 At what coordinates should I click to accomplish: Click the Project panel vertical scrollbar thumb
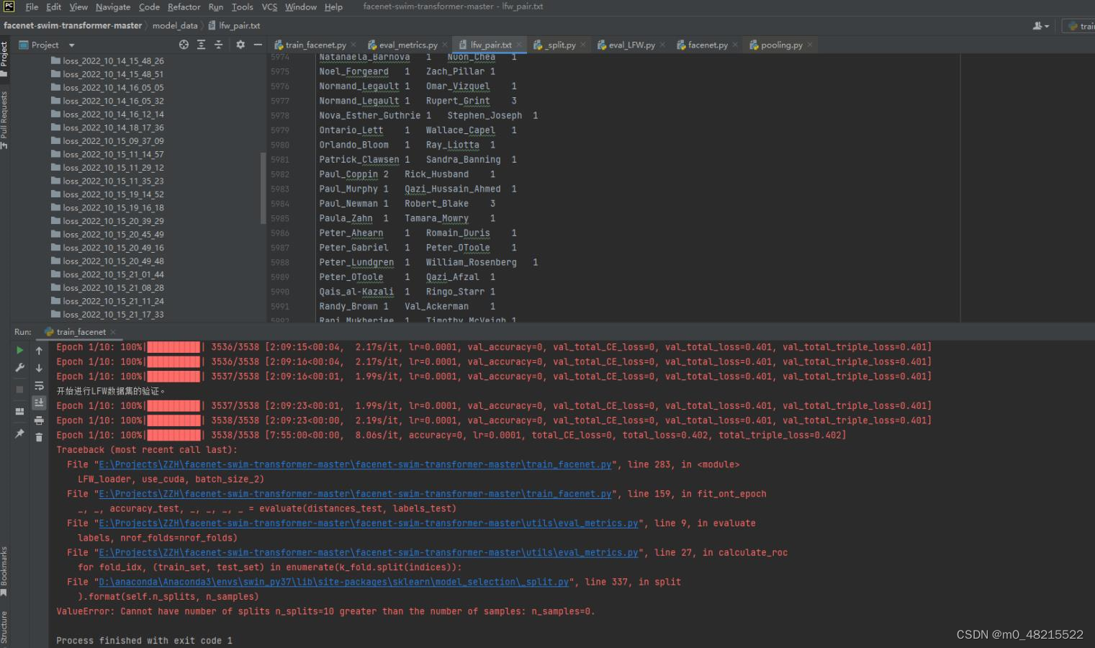(x=263, y=188)
